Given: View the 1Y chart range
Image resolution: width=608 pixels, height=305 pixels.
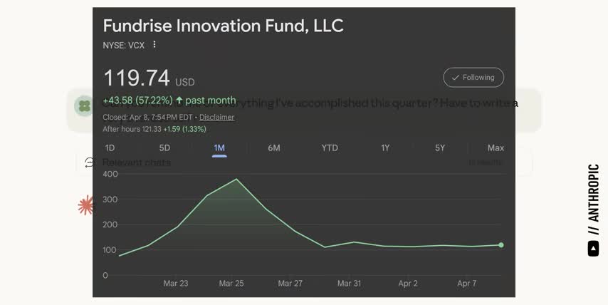Looking at the screenshot, I should [x=385, y=148].
